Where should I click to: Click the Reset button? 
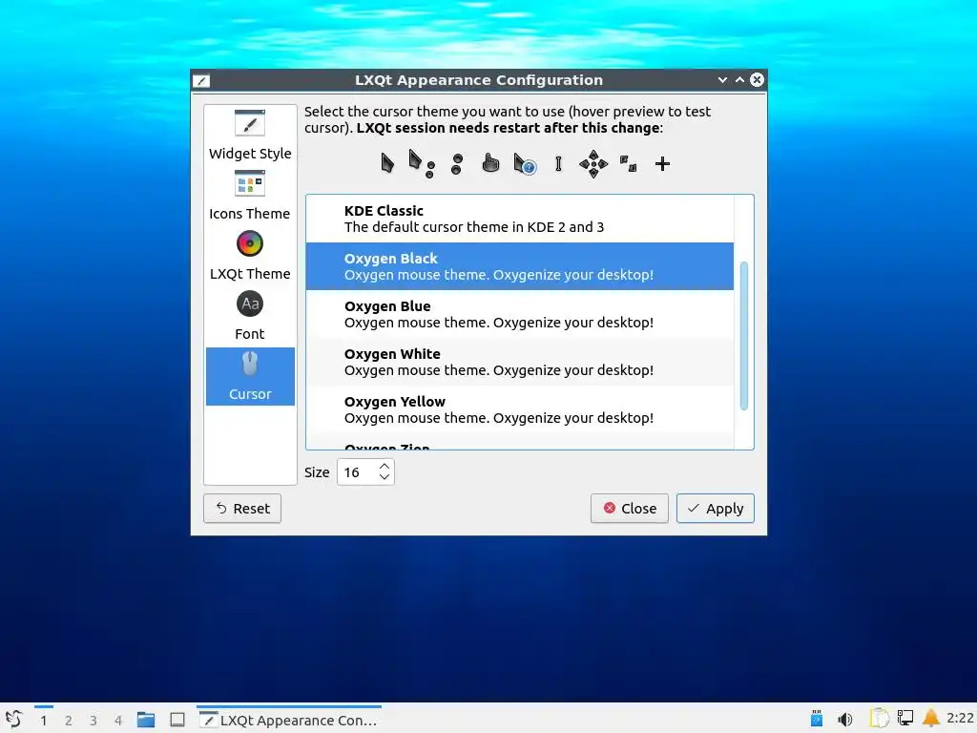coord(242,509)
